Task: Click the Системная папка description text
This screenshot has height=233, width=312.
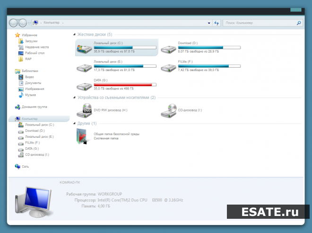Action: tap(106, 138)
